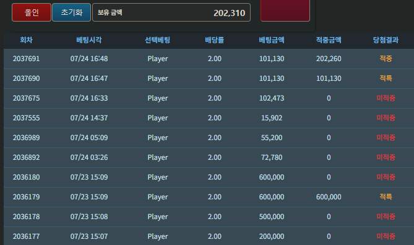414x245 pixels.
Task: Click bet time 07/23 15:08
Action: (x=89, y=217)
